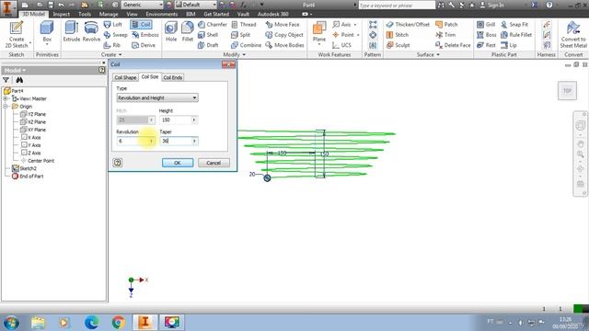Viewport: 589px width, 331px height.
Task: Select the Thread tool
Action: (x=244, y=25)
